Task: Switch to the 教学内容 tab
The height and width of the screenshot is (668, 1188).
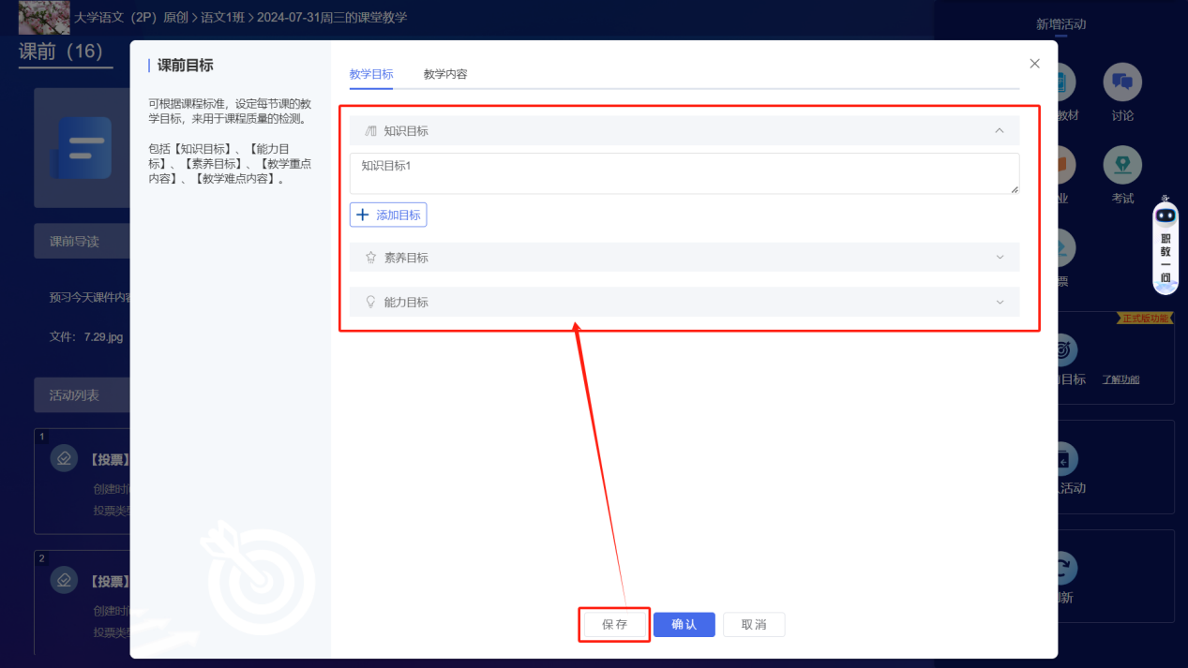Action: coord(445,74)
